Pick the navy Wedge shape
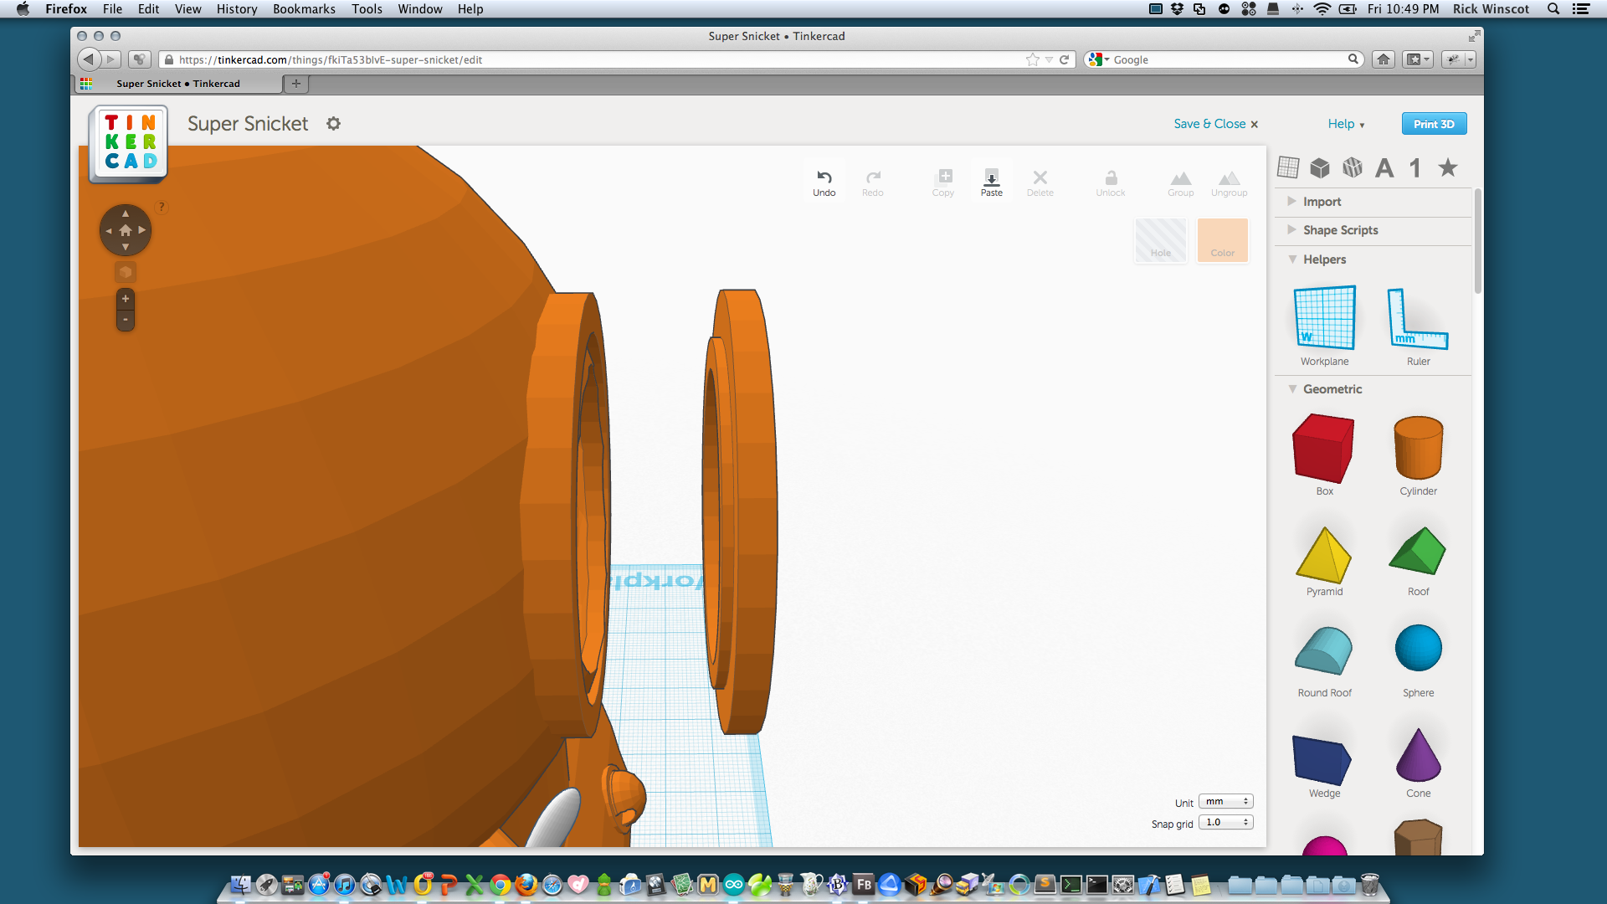This screenshot has width=1607, height=904. click(1322, 759)
